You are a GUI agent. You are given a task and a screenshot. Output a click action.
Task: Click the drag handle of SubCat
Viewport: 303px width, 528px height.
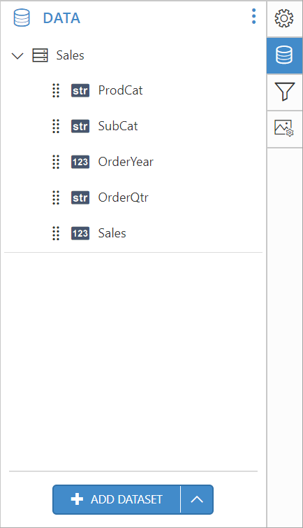click(x=56, y=126)
